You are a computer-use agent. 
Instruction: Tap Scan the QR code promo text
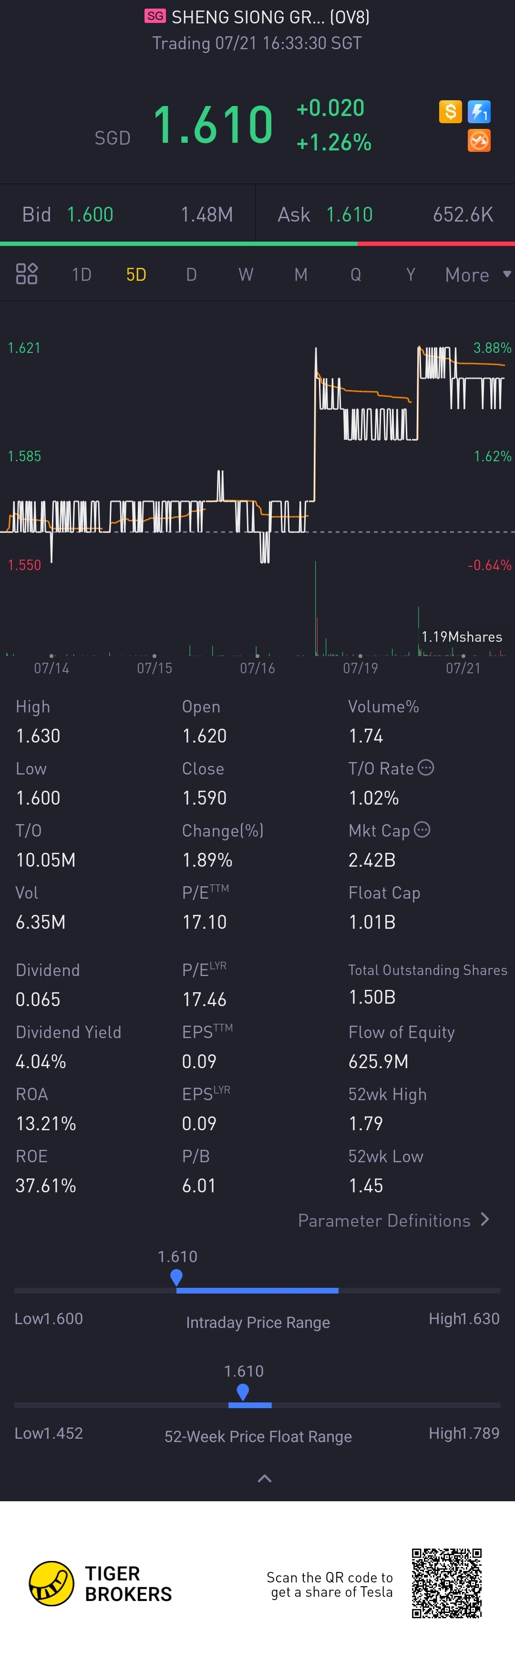(x=330, y=1584)
